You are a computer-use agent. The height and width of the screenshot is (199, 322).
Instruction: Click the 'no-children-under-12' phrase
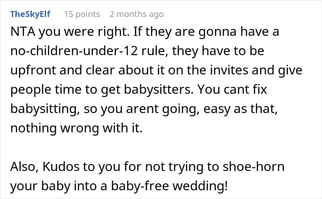[x=74, y=51]
